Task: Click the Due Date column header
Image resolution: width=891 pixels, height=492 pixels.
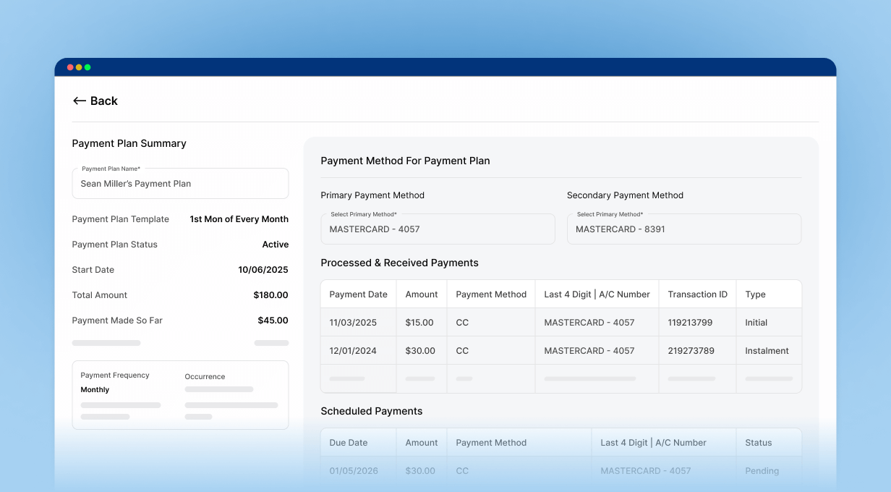Action: 348,443
